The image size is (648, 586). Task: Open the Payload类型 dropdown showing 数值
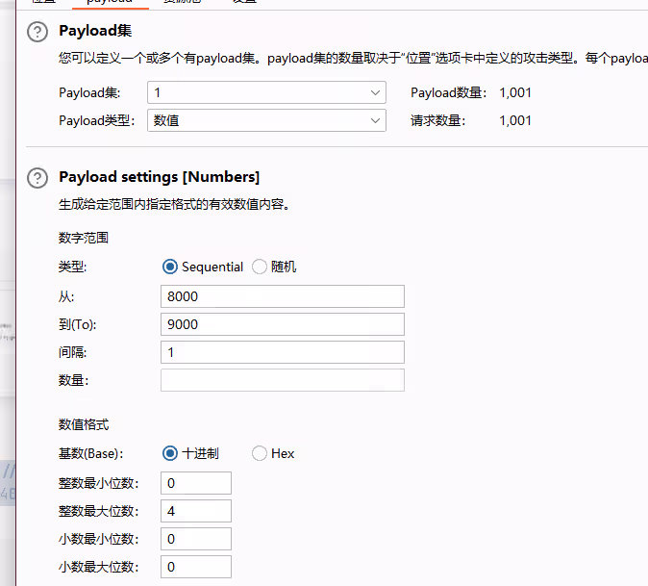click(266, 120)
